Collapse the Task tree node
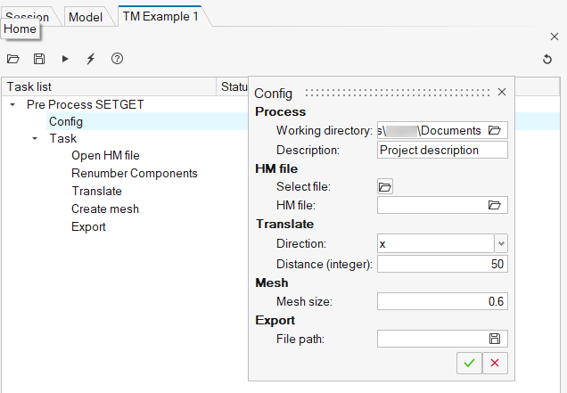Viewport: 567px width, 393px height. click(x=35, y=139)
